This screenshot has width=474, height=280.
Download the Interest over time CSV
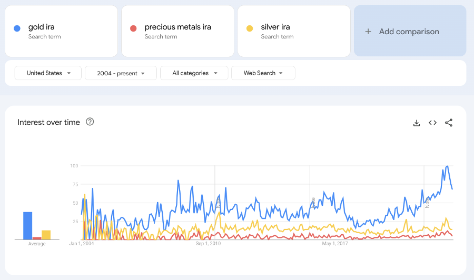(x=417, y=123)
